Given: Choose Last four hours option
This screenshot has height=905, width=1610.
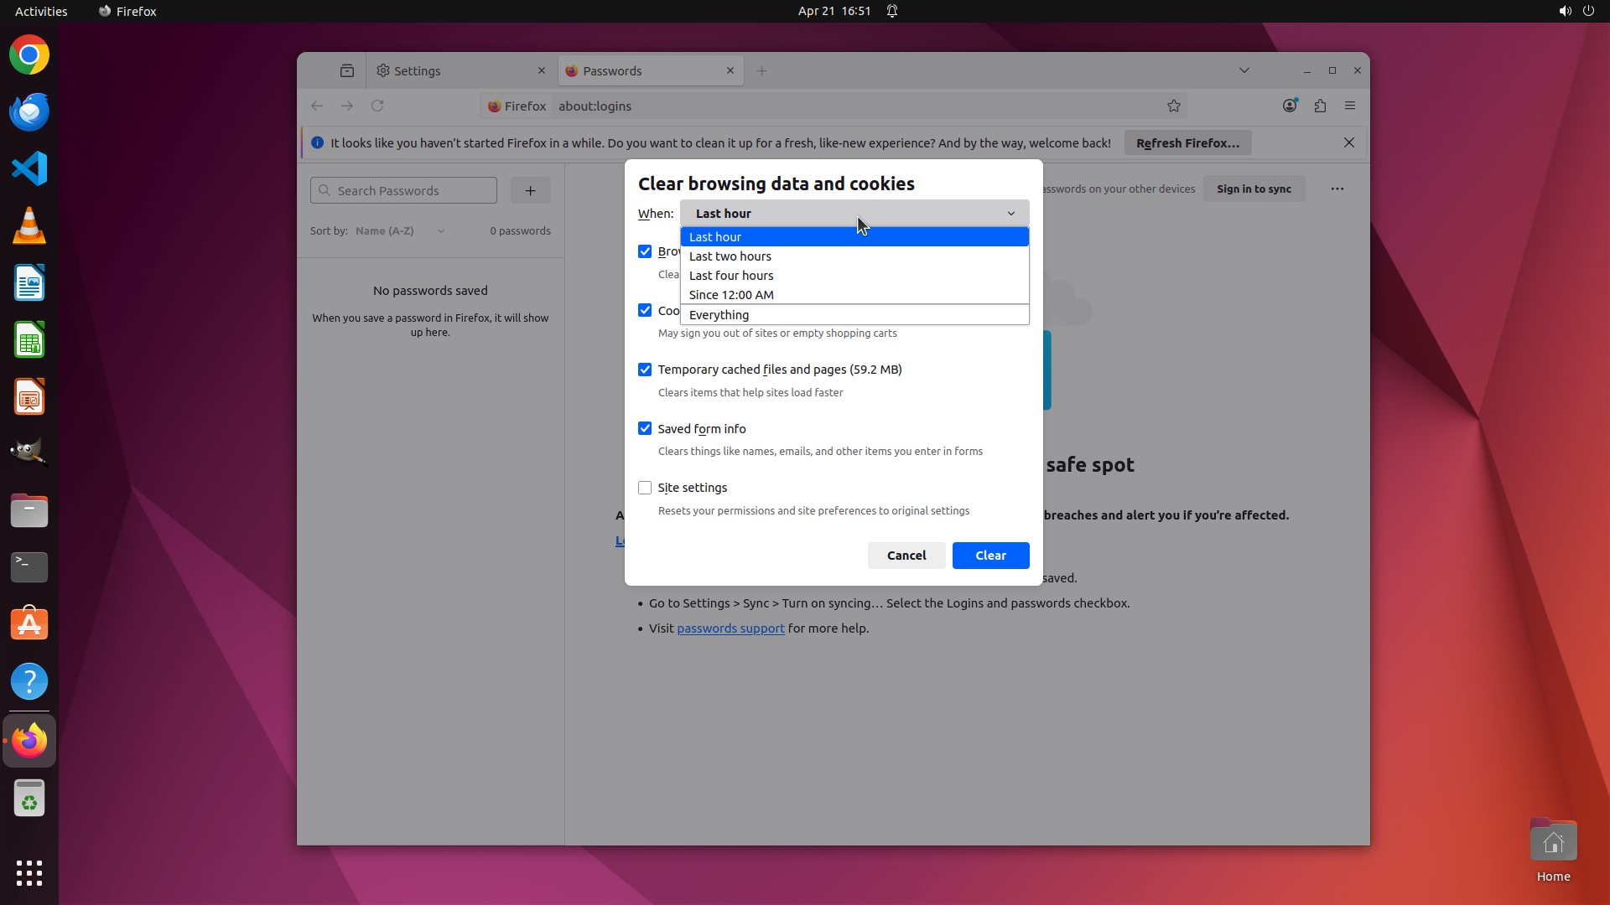Looking at the screenshot, I should 730,276.
